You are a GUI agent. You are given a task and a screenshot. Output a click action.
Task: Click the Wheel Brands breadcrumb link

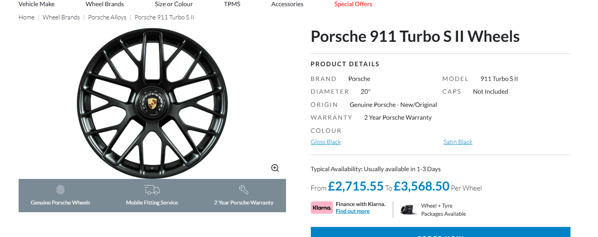pyautogui.click(x=61, y=17)
